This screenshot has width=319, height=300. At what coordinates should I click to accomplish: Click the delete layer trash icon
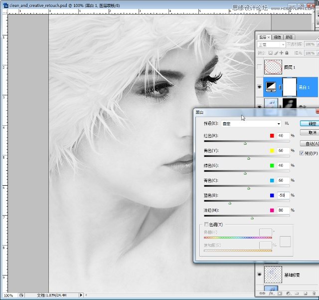pos(314,294)
